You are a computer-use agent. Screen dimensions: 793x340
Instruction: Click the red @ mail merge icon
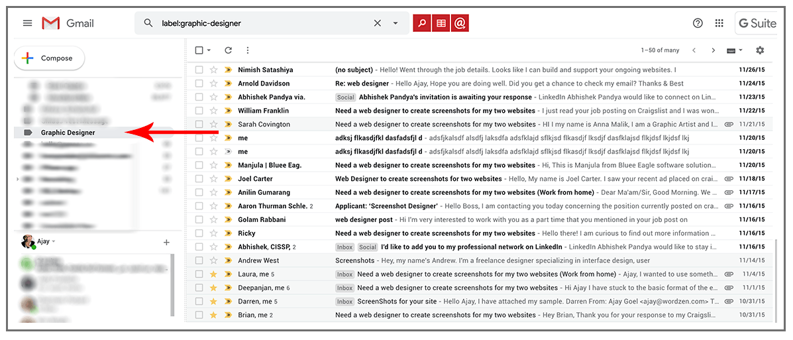coord(460,23)
